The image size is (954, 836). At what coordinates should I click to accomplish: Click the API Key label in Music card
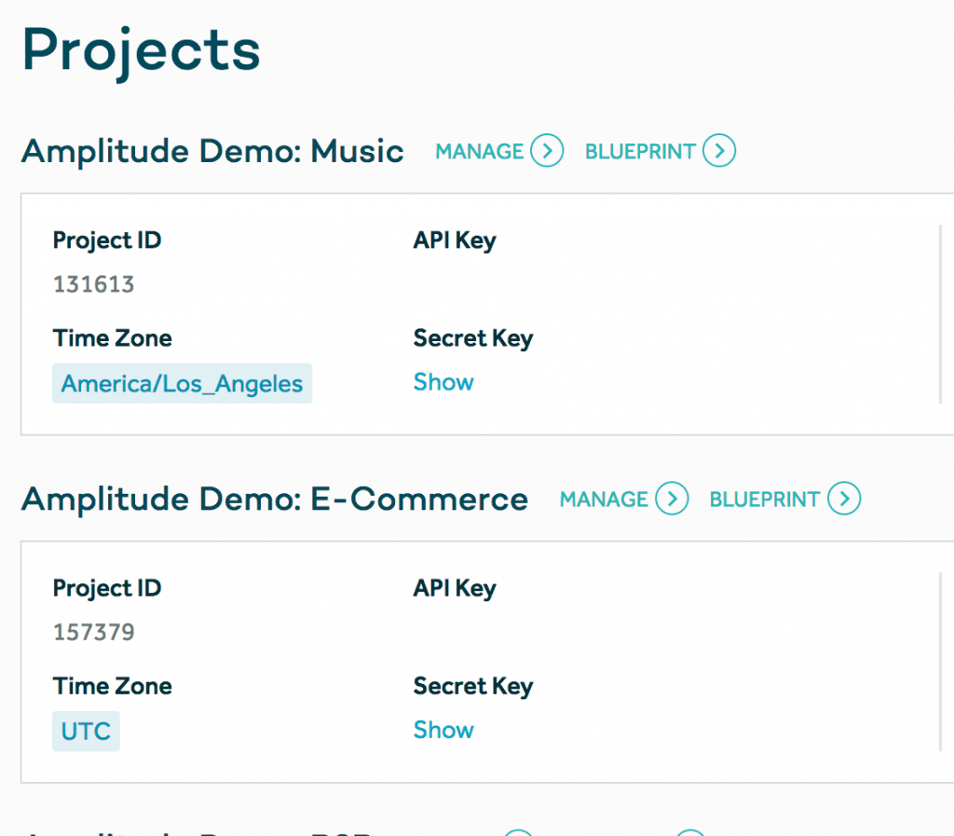pos(455,240)
